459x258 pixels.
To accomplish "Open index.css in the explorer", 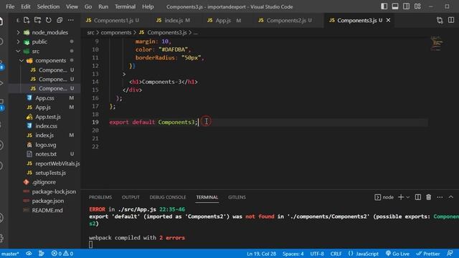I will (44, 126).
